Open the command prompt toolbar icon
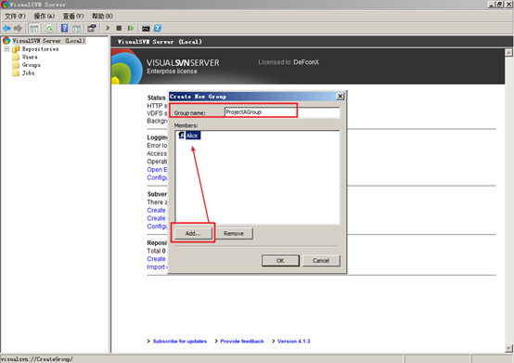Screen dimensions: 514x363 [x=146, y=29]
